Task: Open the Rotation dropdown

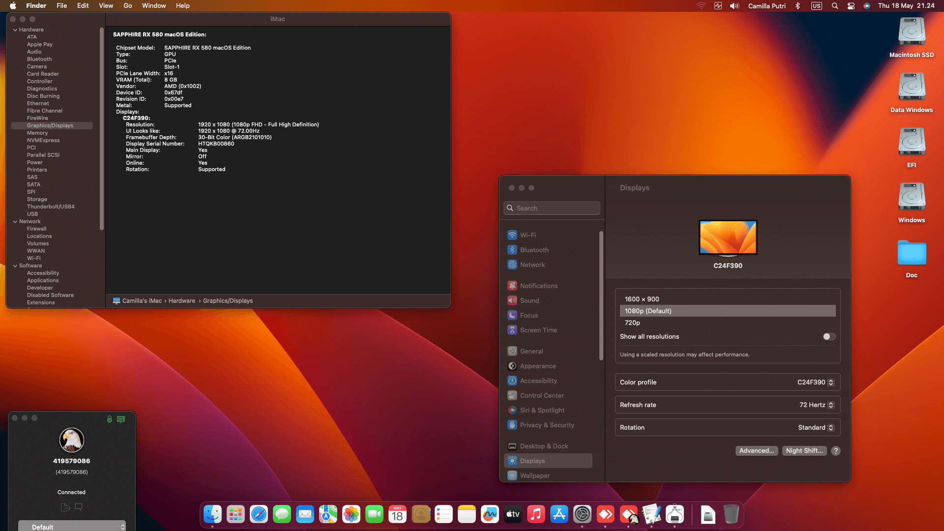Action: (x=816, y=428)
